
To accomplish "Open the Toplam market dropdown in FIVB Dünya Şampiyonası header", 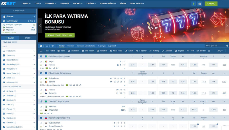I will coord(173,57).
